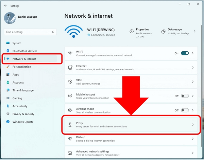204x160 pixels.
Task: Open Properties Public network link
Action: pyautogui.click(x=144, y=33)
